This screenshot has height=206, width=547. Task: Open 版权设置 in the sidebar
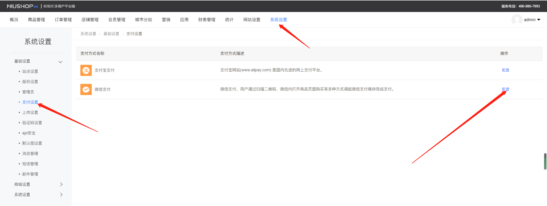[30, 82]
